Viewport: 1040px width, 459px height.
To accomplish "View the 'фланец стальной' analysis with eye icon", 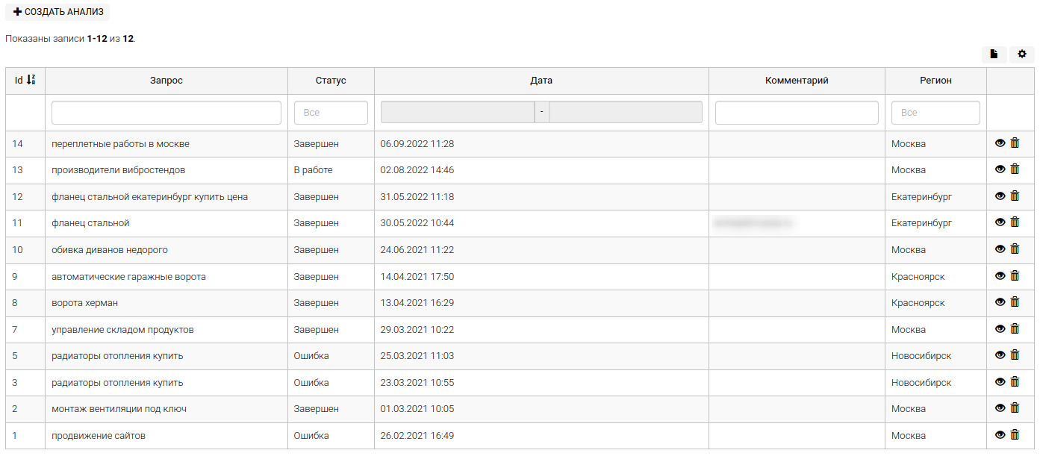I will point(1000,222).
